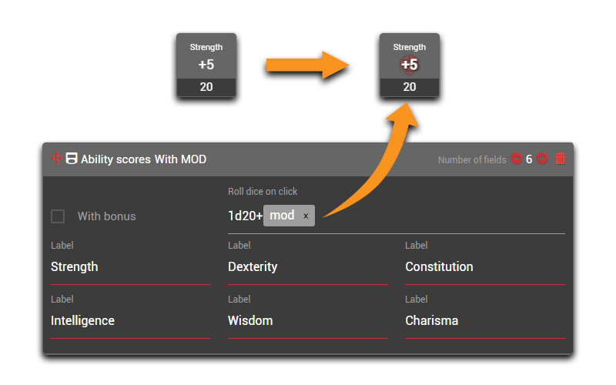Click the red move handle icon

(x=56, y=159)
